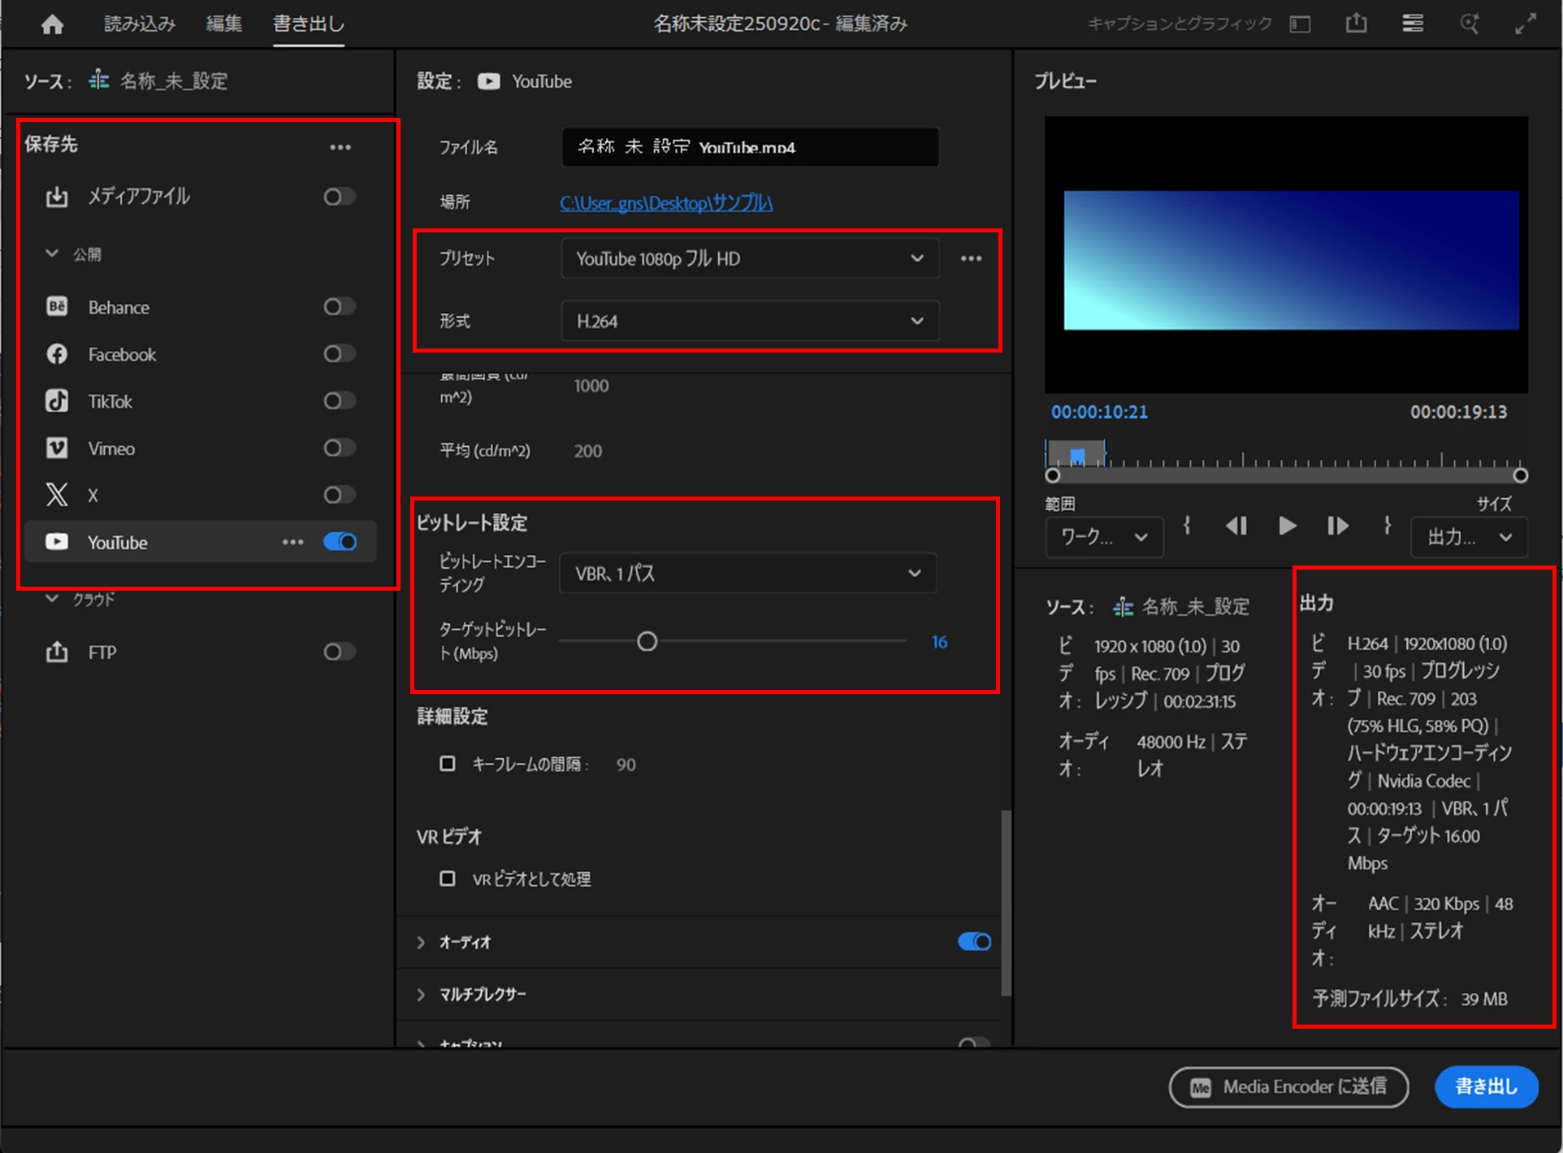Screen dimensions: 1563x1153
Task: Play the export preview
Action: click(1287, 527)
